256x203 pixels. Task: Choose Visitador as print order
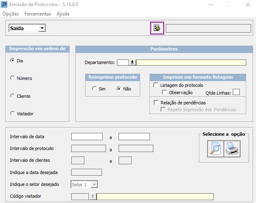click(x=12, y=113)
